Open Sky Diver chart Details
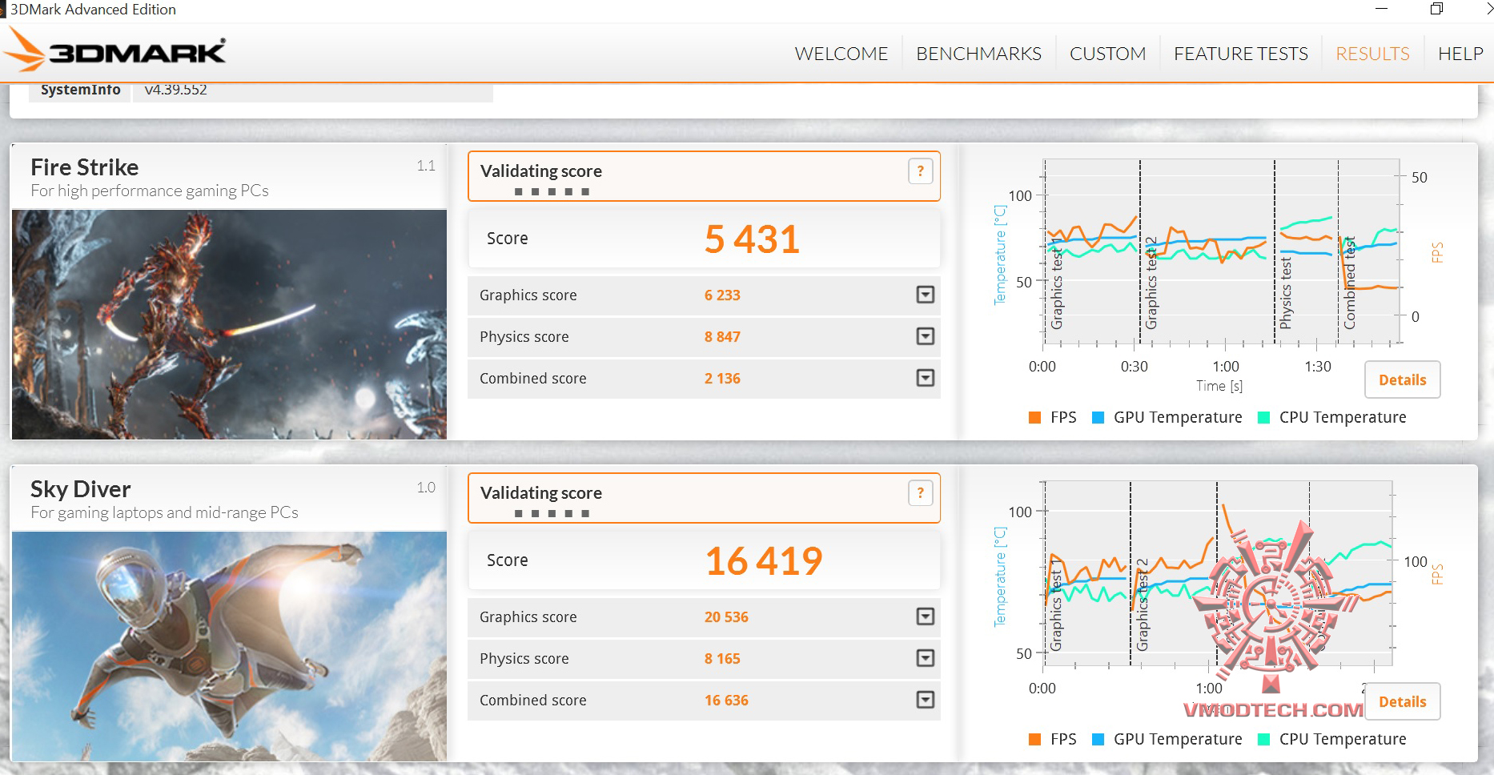Viewport: 1494px width, 775px height. [1402, 701]
